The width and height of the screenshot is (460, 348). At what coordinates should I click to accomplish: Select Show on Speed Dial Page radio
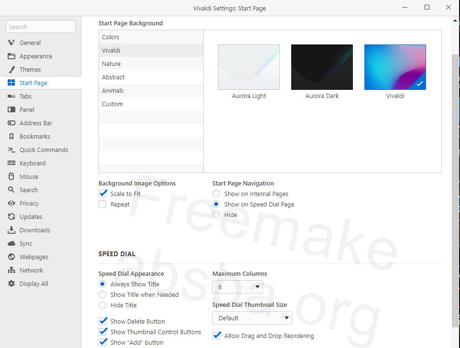(216, 204)
